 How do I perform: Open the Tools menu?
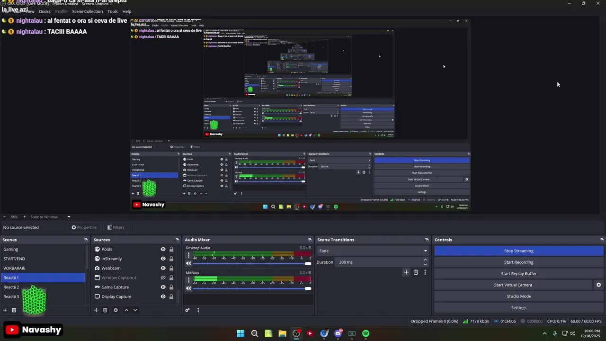tap(113, 11)
